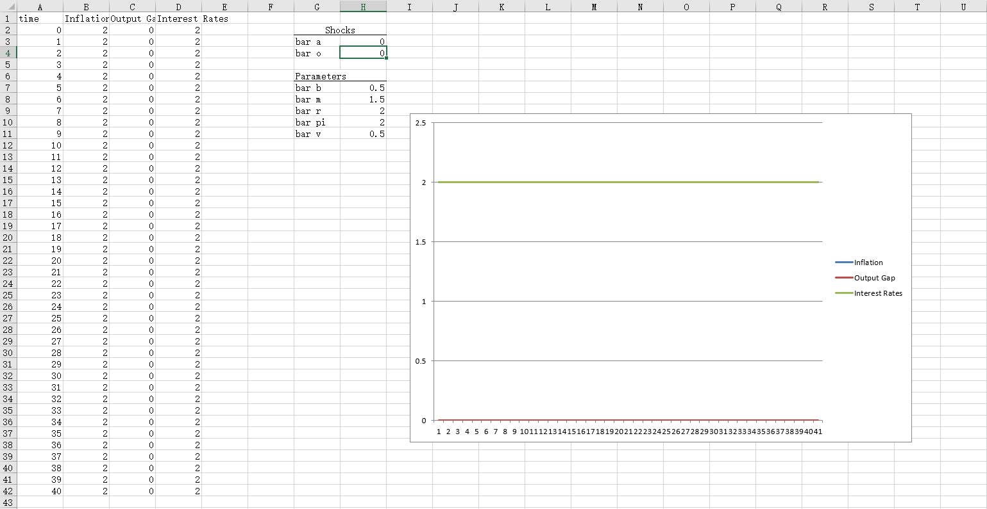The image size is (987, 509).
Task: Select the 'Inflation' legend entry in the chart
Action: (x=859, y=263)
